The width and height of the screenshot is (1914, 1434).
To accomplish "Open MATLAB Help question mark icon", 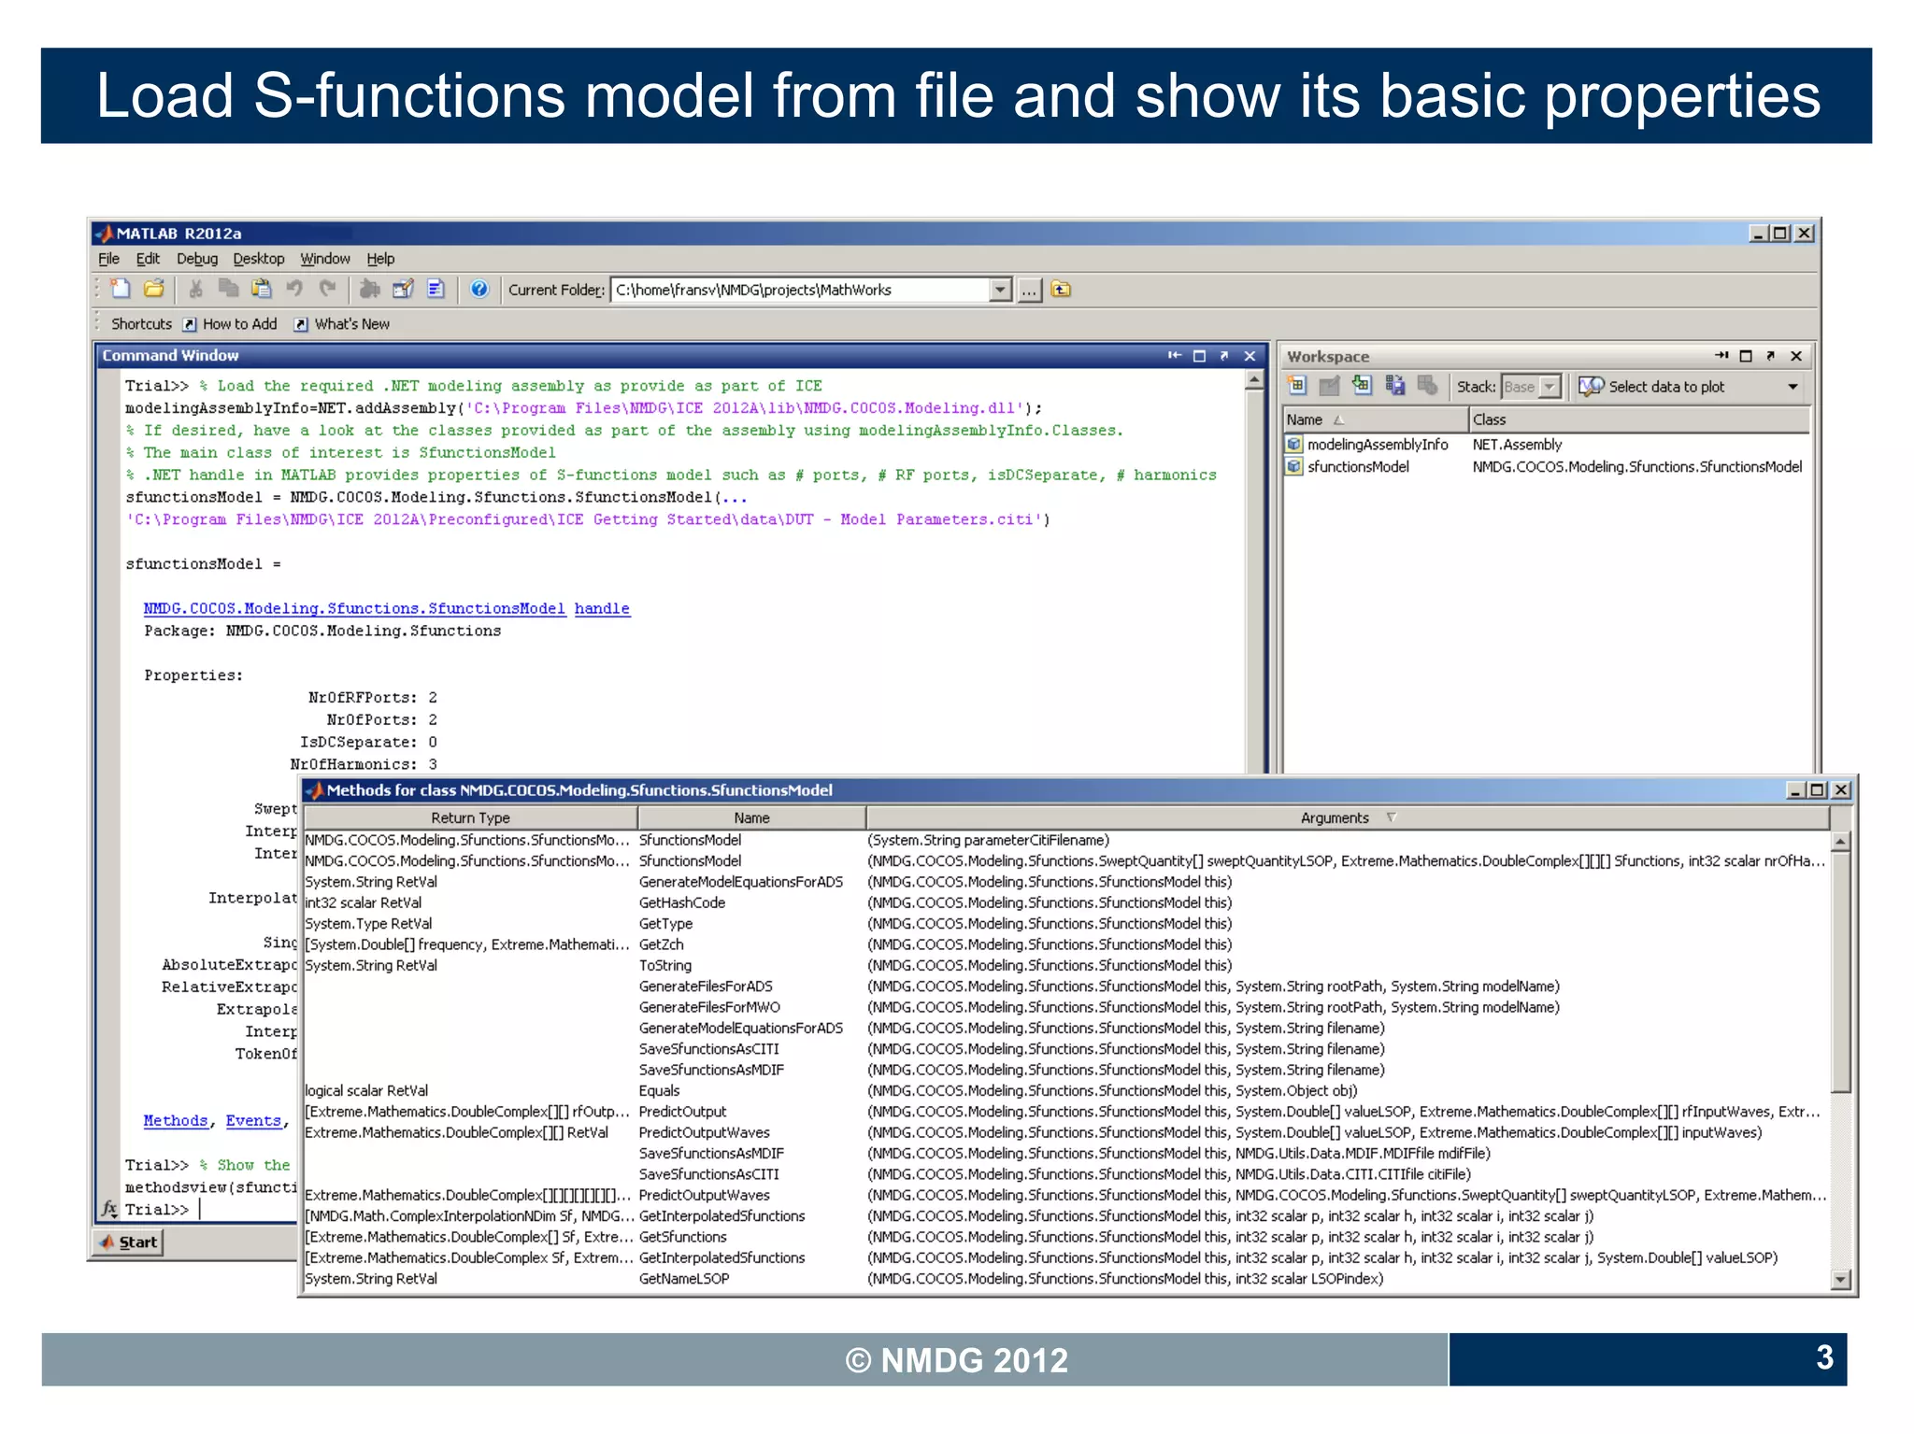I will [479, 290].
